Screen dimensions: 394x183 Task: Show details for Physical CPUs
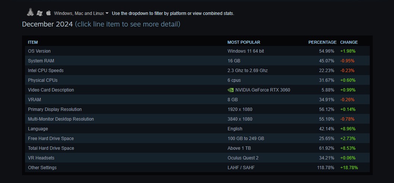tap(197, 80)
